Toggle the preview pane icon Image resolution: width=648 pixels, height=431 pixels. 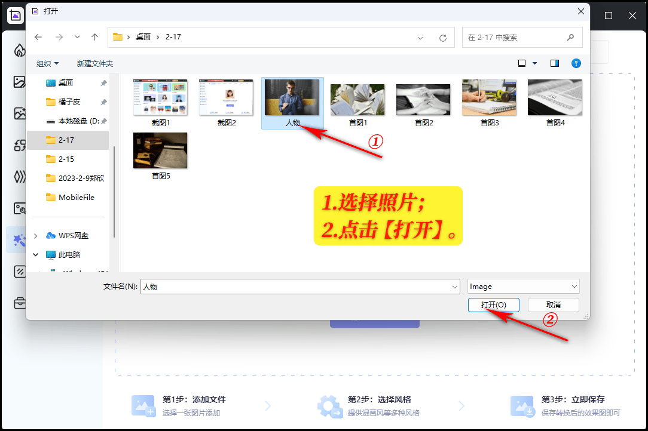(555, 63)
